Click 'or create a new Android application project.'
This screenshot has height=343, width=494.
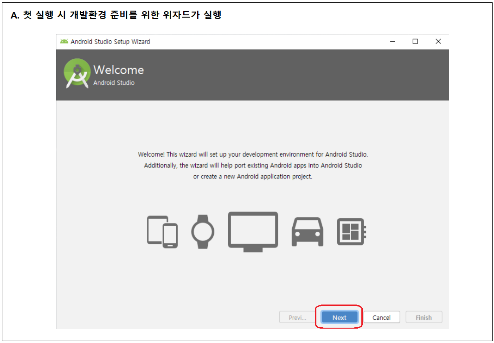click(x=253, y=177)
